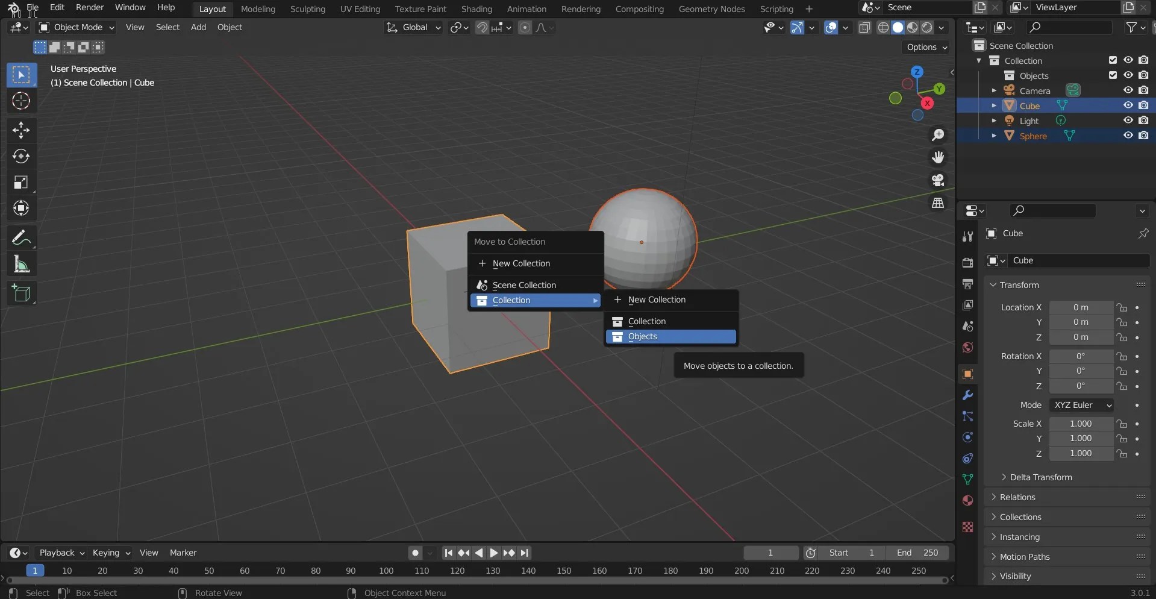Toggle snapping with the magnet icon
Image resolution: width=1156 pixels, height=599 pixels.
[x=482, y=28]
